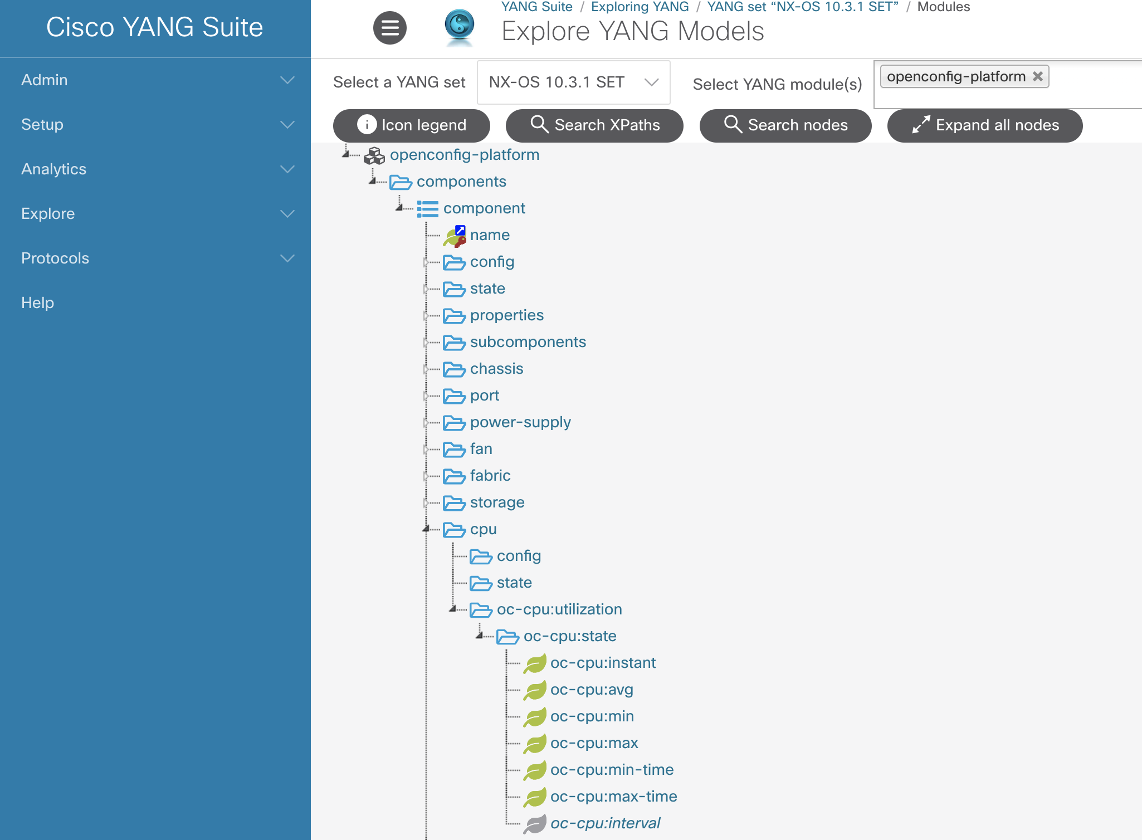The image size is (1142, 840).
Task: Click the YANG Suite yin-yang logo
Action: (x=460, y=27)
